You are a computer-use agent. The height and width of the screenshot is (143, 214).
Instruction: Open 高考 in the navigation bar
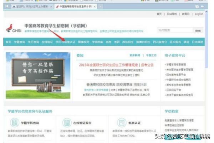pos(108,42)
